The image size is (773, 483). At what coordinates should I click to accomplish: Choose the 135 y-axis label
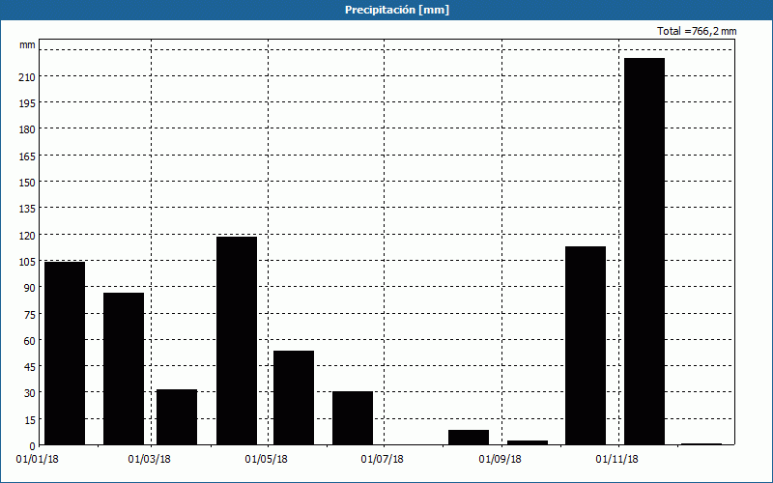click(28, 209)
